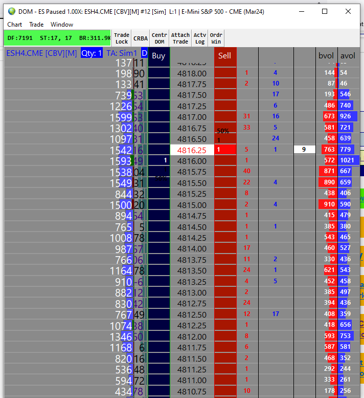364x398 pixels.
Task: Click the Buy cell at price 4817.00
Action: [x=159, y=116]
